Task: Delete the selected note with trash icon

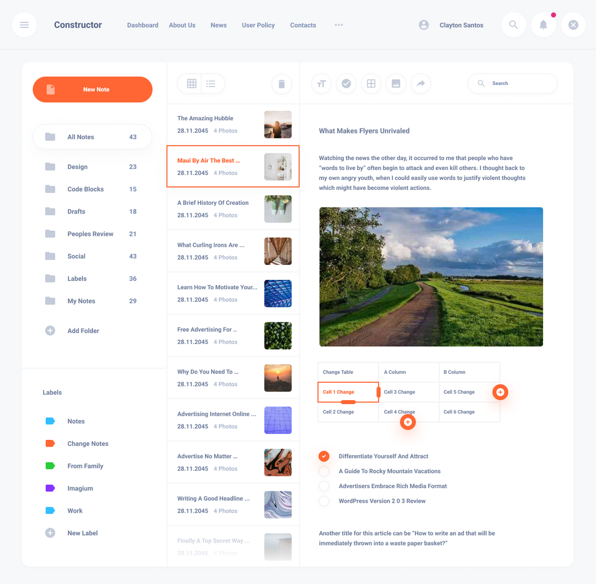Action: (281, 83)
